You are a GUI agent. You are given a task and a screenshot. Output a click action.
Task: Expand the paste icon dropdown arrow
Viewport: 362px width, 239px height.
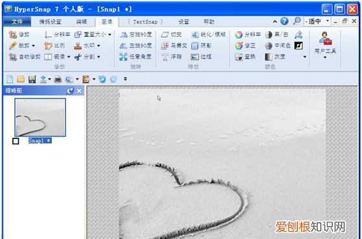[x=94, y=79]
